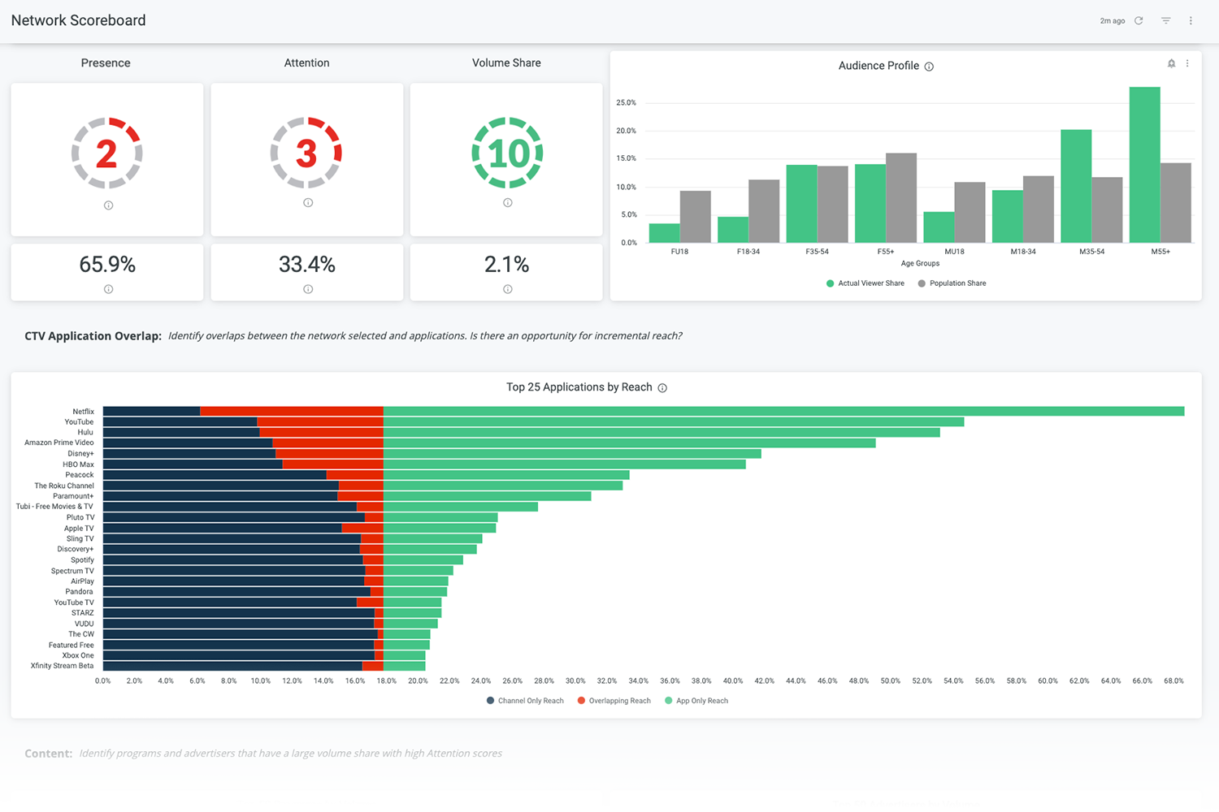Click the info icon under the Presence rank
The image size is (1219, 812).
(106, 205)
